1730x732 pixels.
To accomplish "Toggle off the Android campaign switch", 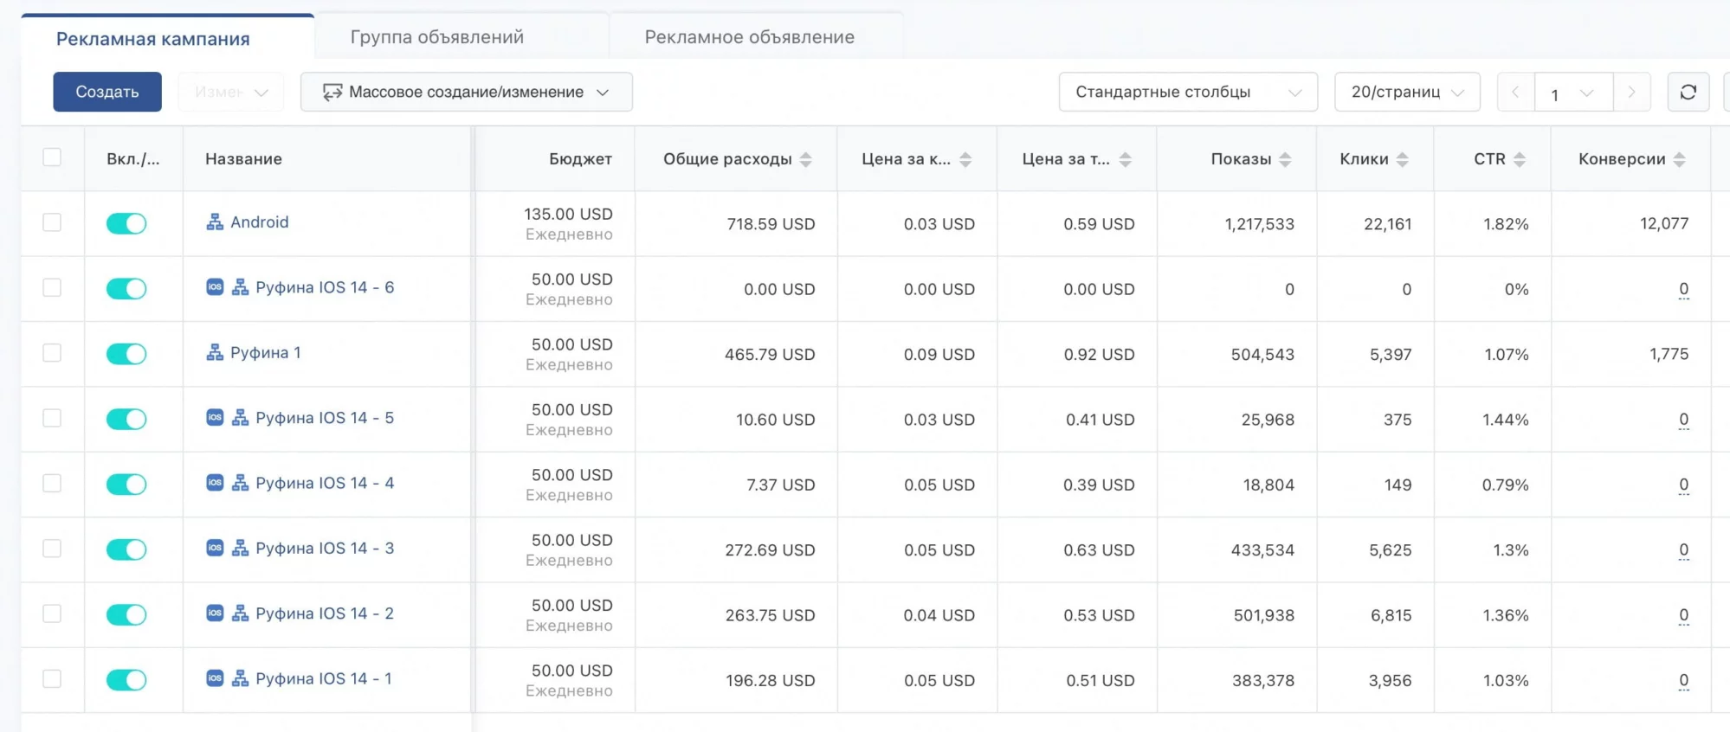I will [126, 223].
